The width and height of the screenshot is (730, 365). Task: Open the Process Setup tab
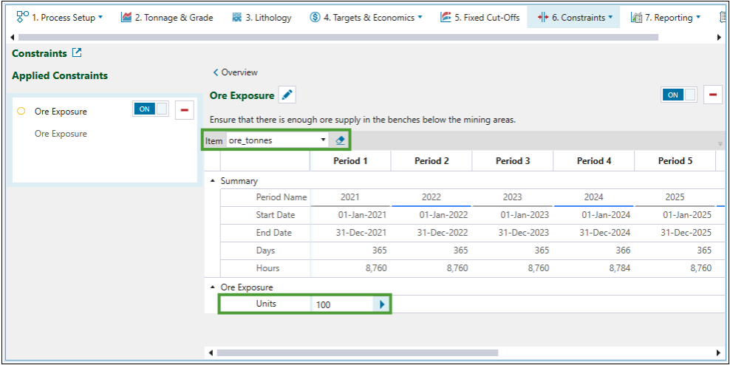pyautogui.click(x=59, y=18)
